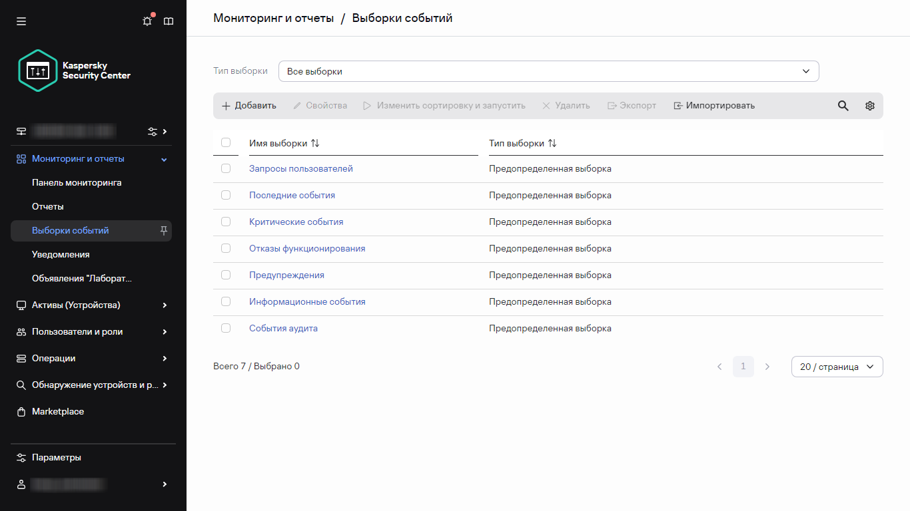Viewport: 910px width, 511px height.
Task: Click the search magnifier in toolbar
Action: [x=843, y=106]
